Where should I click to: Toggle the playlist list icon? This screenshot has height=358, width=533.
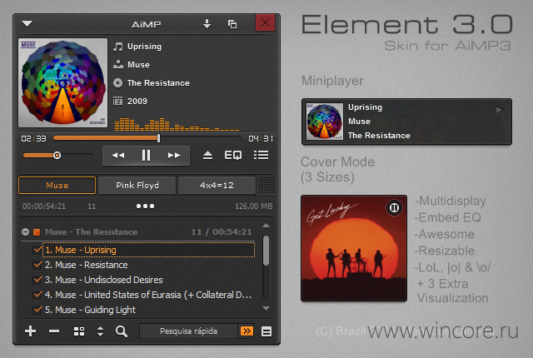[x=261, y=155]
